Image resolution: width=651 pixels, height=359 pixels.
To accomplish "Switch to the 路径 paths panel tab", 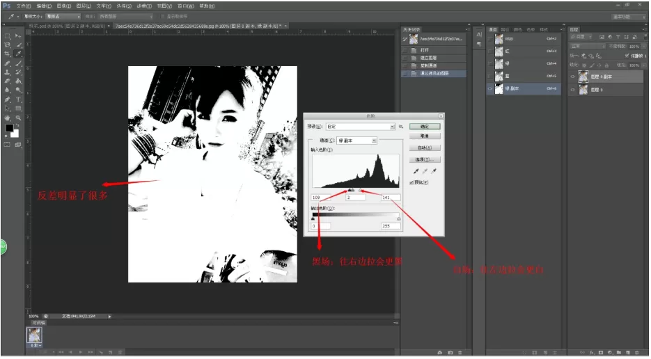I will 505,29.
